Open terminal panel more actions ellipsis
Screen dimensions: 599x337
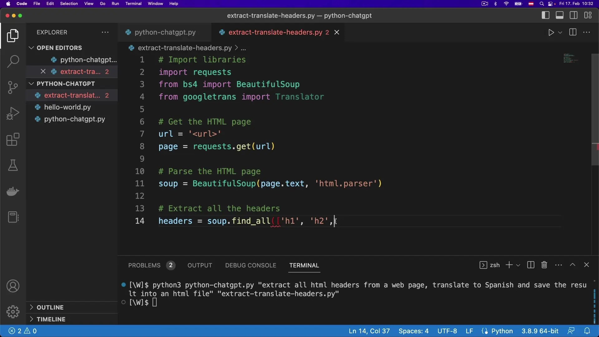[x=559, y=265]
